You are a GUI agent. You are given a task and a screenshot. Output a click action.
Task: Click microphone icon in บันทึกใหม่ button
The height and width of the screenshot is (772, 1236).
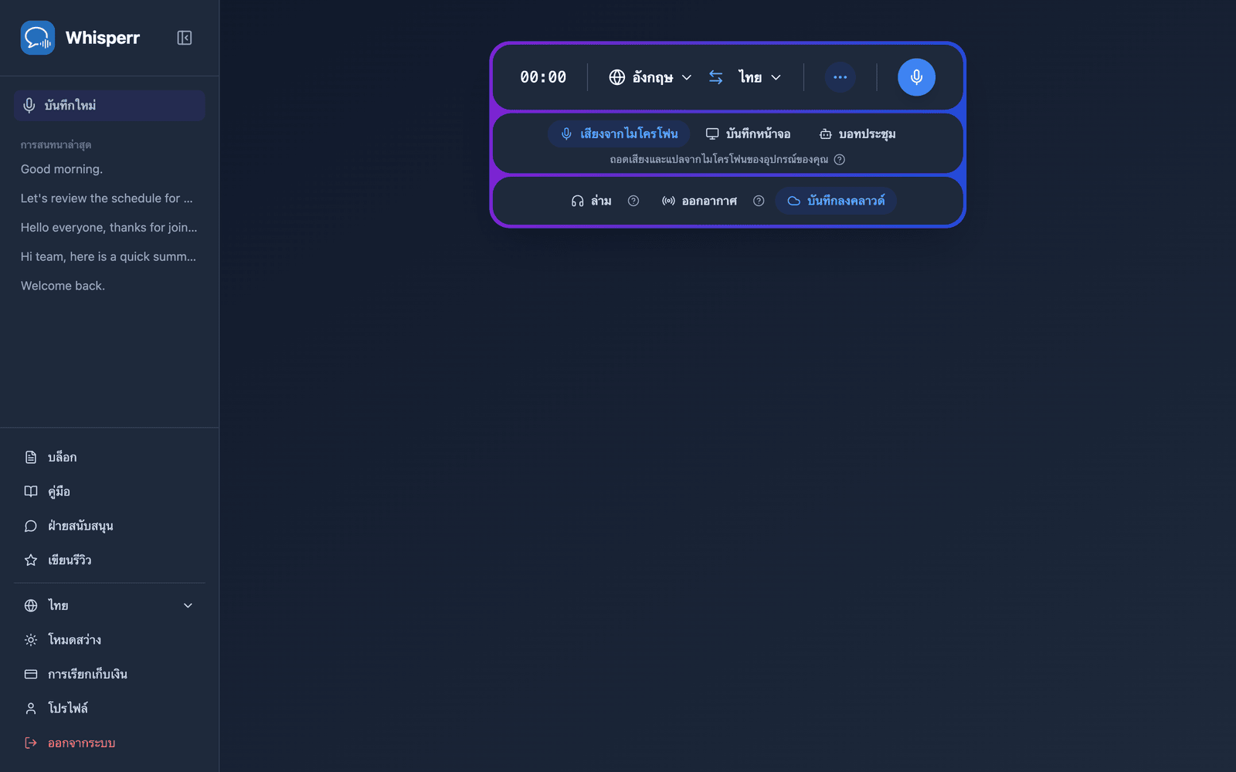pos(29,105)
